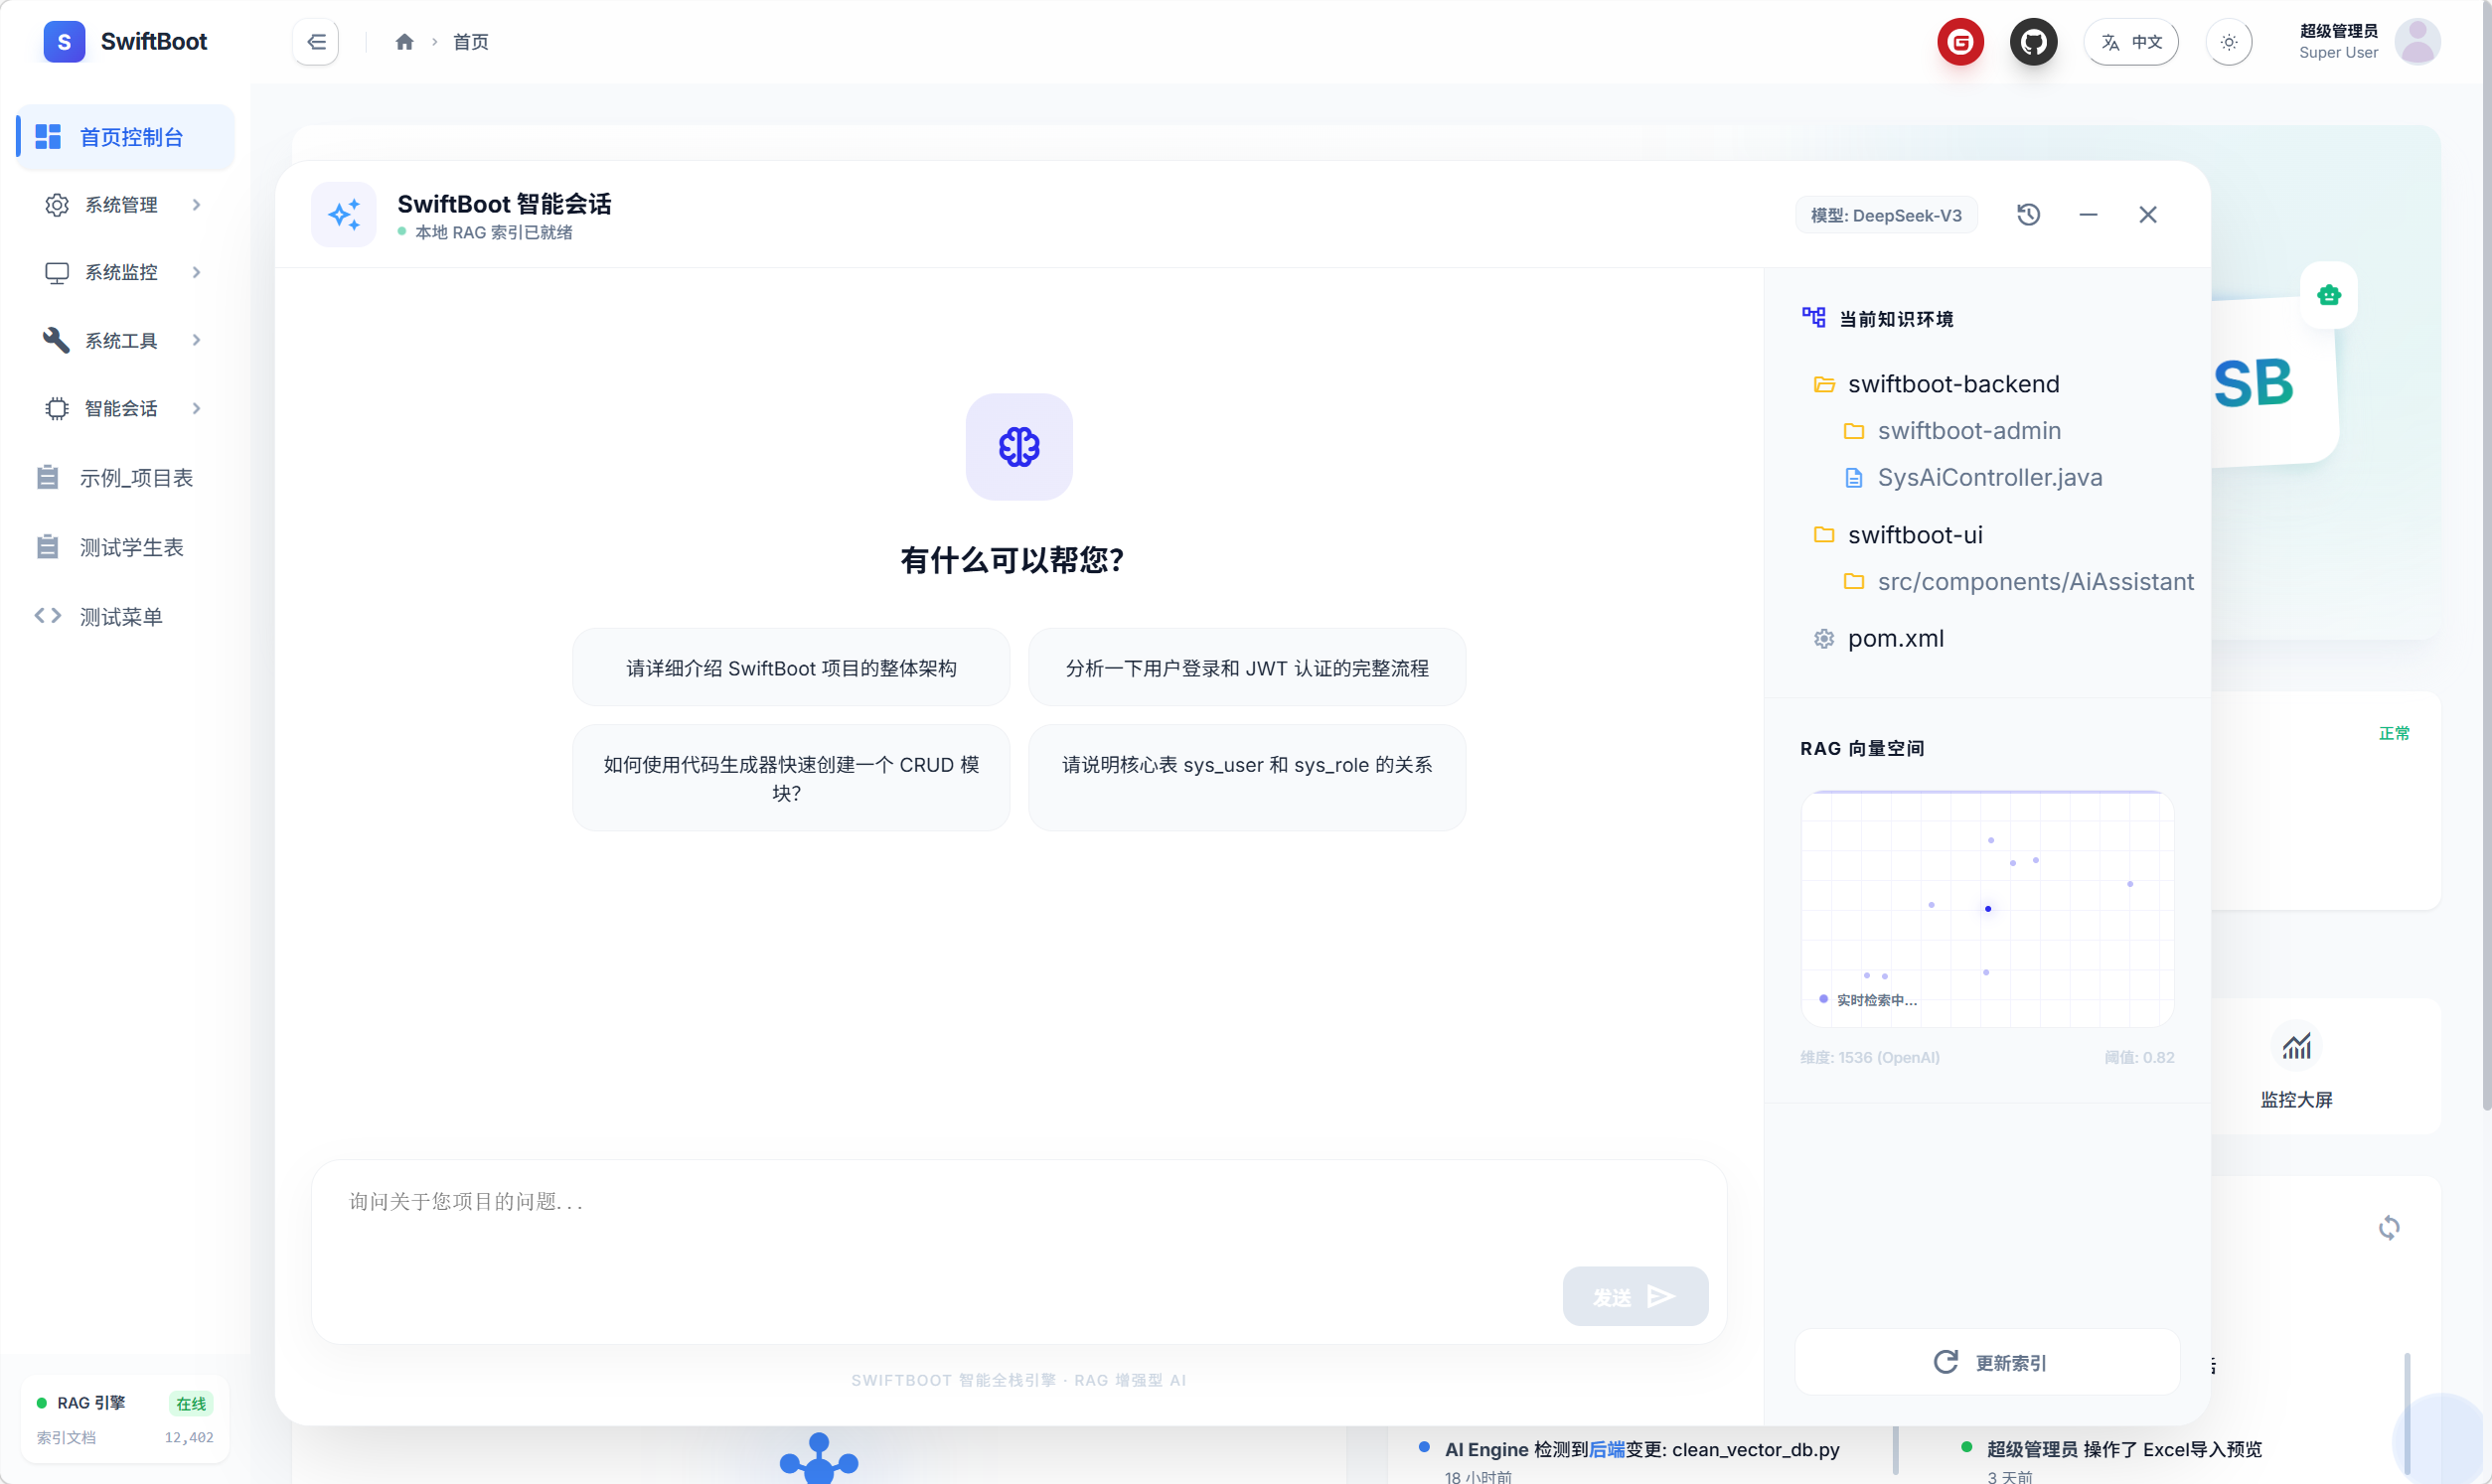The height and width of the screenshot is (1484, 2492).
Task: Minimize the 智能会话 dialog
Action: pos(2088,214)
